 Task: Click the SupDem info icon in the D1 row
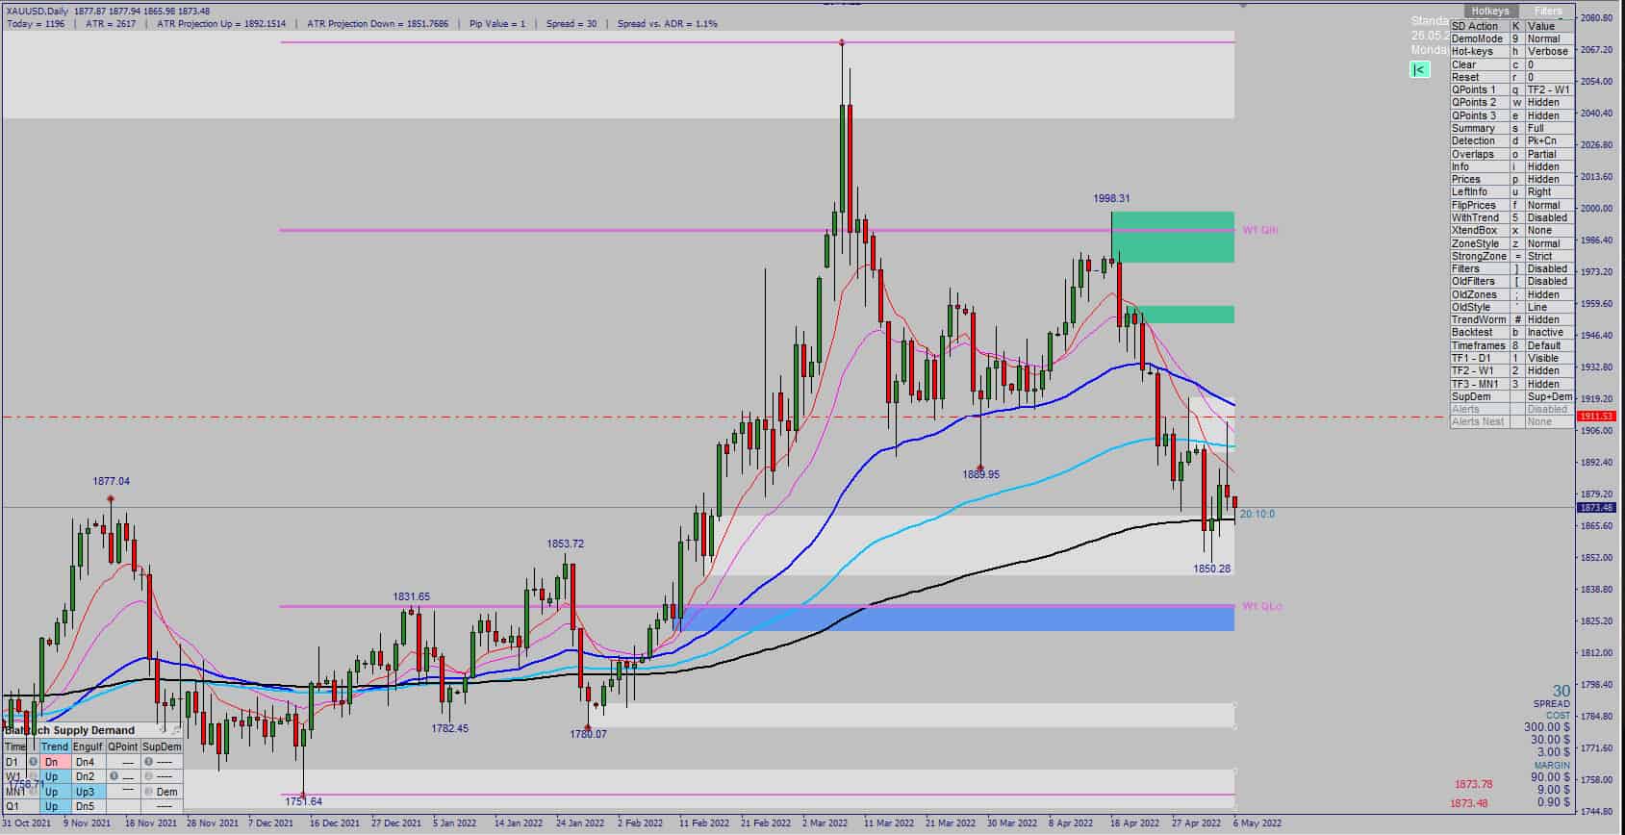coord(149,762)
